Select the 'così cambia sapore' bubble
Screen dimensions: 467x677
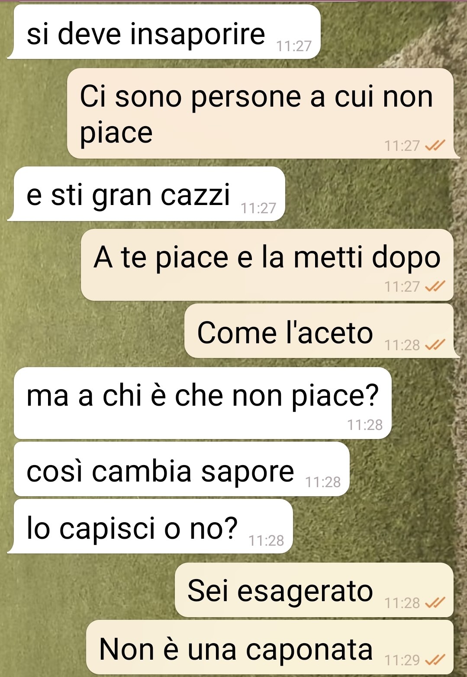coord(181,469)
